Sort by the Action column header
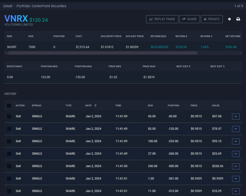 [20, 106]
